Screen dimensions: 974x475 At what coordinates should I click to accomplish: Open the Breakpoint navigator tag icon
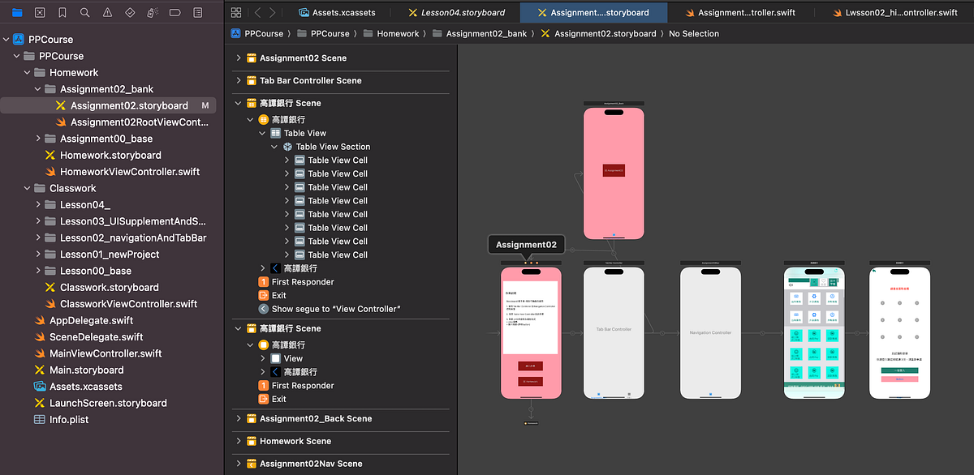pyautogui.click(x=174, y=12)
